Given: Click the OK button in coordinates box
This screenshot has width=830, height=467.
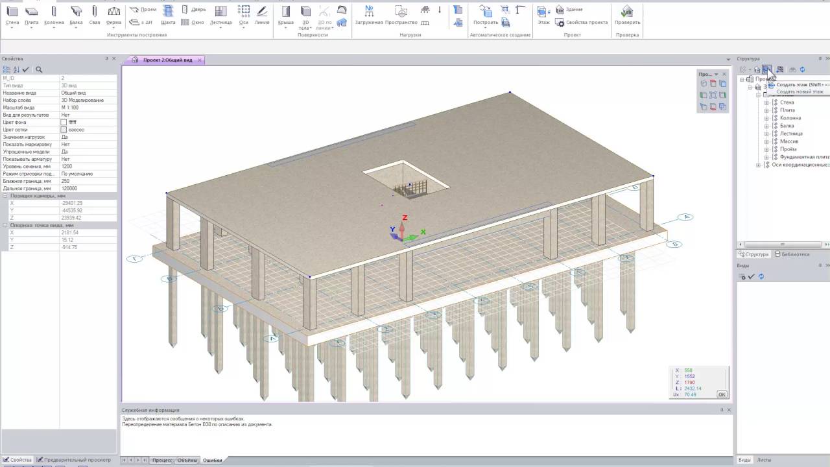Looking at the screenshot, I should (x=722, y=394).
